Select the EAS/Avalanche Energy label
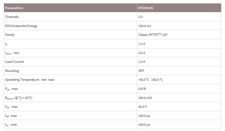The width and height of the screenshot is (225, 131). pos(21,26)
